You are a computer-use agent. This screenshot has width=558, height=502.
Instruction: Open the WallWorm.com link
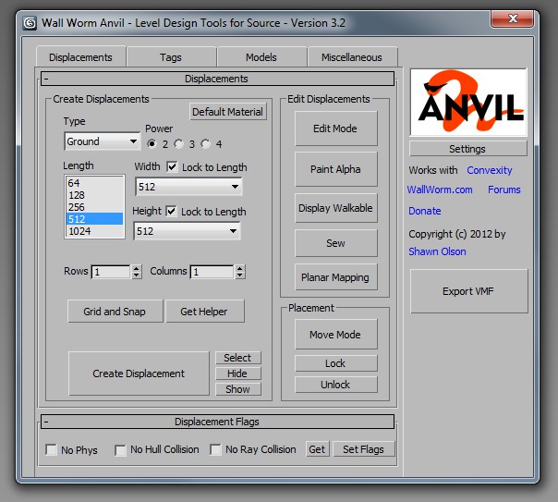(x=440, y=190)
